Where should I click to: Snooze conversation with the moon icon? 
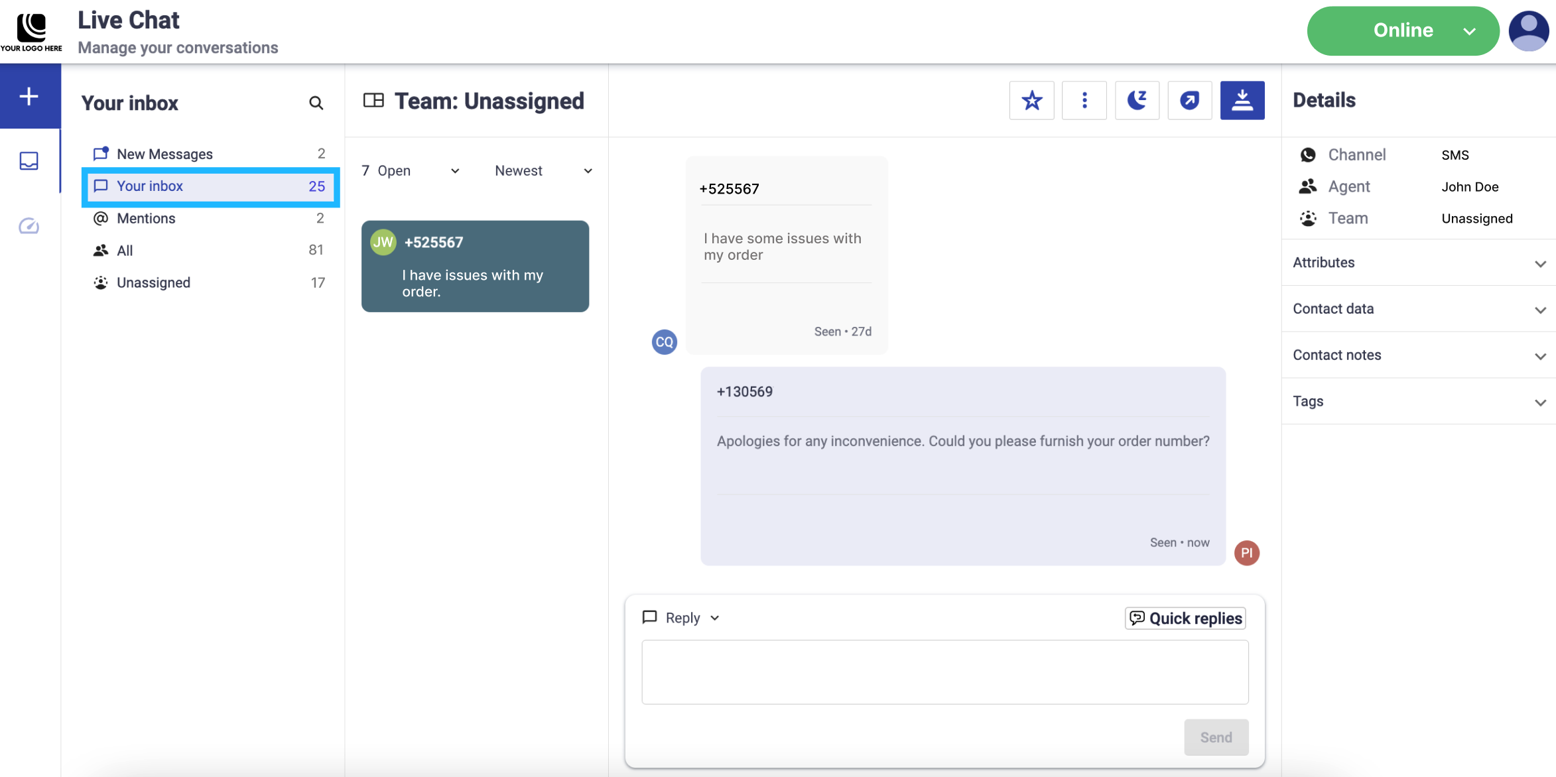tap(1137, 101)
